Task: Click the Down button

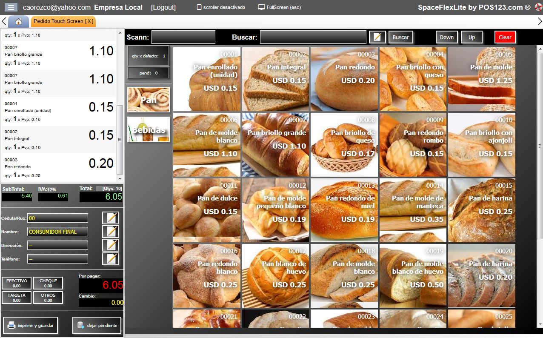Action: coord(447,37)
